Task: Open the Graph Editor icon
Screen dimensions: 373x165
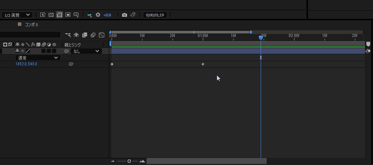Action: (x=101, y=35)
